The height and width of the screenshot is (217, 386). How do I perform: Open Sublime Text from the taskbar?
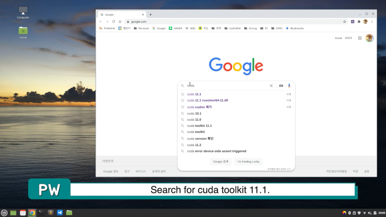[x=51, y=213]
